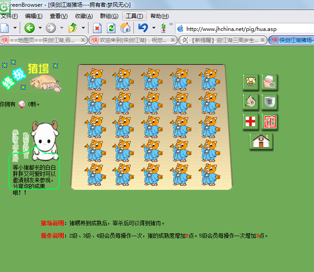Switch to the 欢迎来到[侠剑江湖] tab
314x272 pixels.
click(x=133, y=40)
